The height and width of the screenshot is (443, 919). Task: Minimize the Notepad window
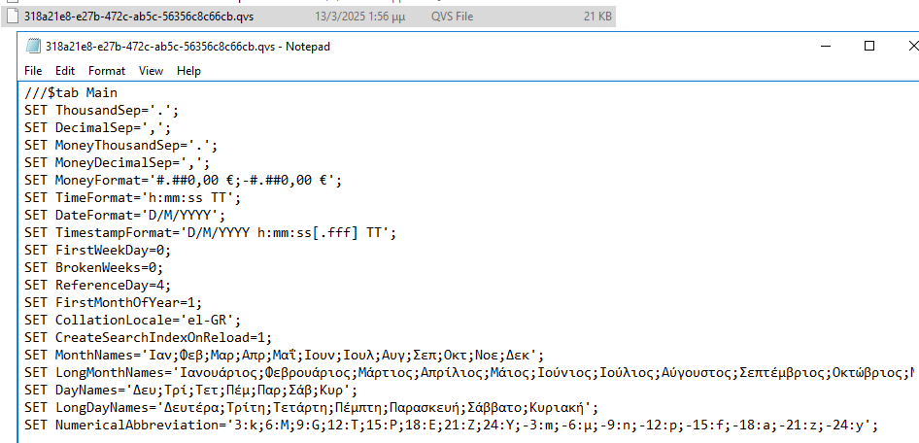827,47
